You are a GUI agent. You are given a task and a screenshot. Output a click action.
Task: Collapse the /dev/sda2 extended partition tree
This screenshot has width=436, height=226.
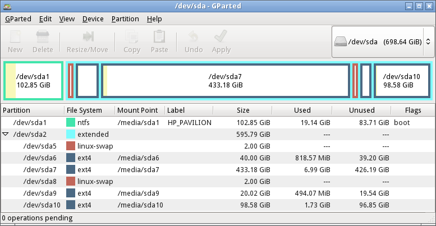[x=5, y=134]
